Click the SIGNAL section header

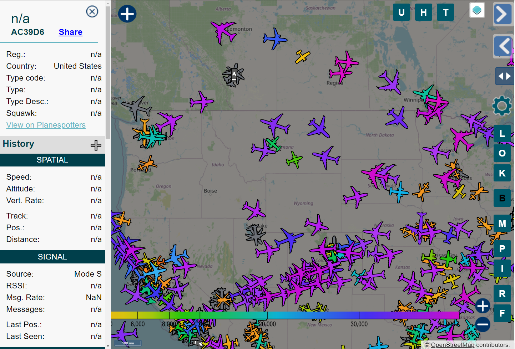click(52, 257)
